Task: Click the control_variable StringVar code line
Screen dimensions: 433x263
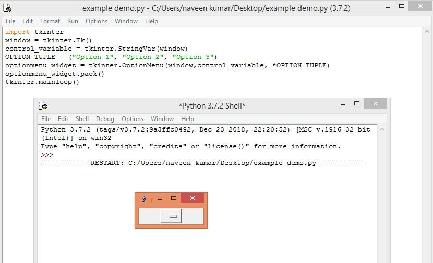Action: click(97, 49)
